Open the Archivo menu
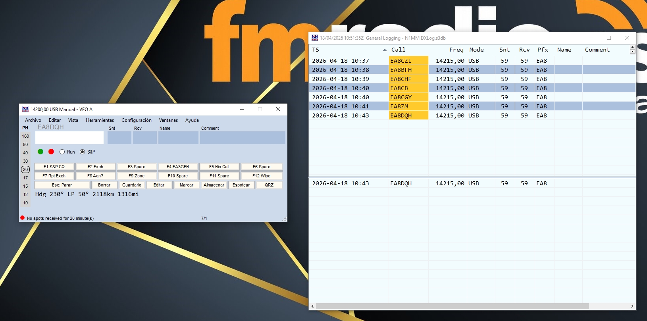 pyautogui.click(x=33, y=120)
